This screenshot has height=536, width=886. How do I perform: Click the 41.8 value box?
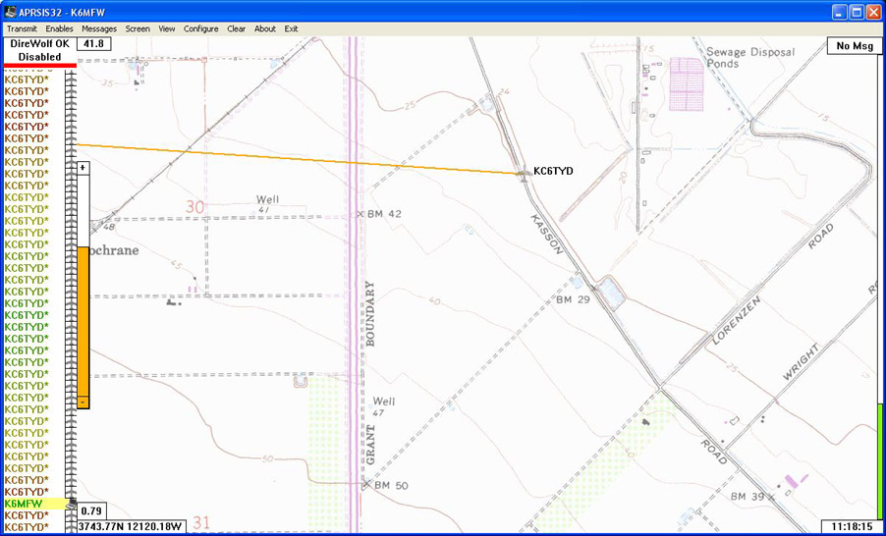(x=94, y=44)
